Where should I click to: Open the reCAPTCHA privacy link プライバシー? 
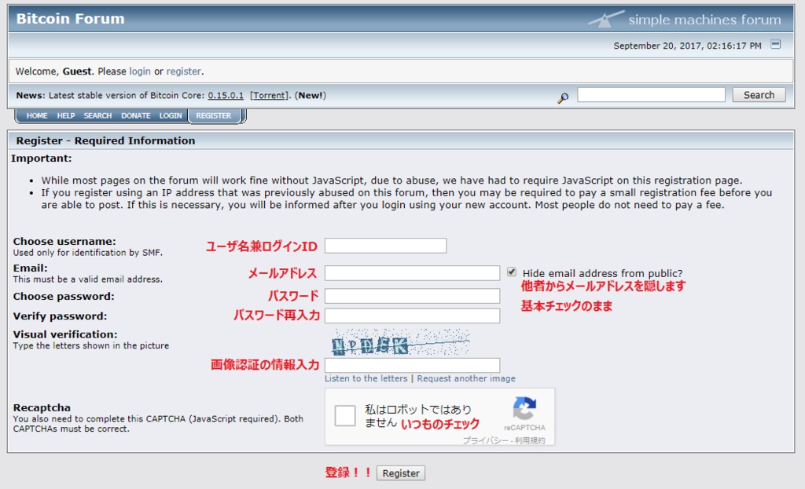[x=485, y=440]
